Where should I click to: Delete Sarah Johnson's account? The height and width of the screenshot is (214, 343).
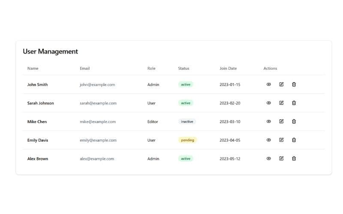coord(294,103)
